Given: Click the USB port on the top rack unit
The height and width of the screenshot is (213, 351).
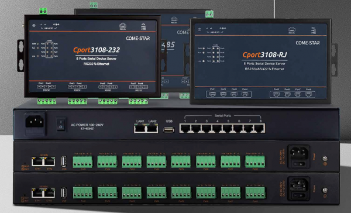Looking at the screenshot, I should (169, 130).
